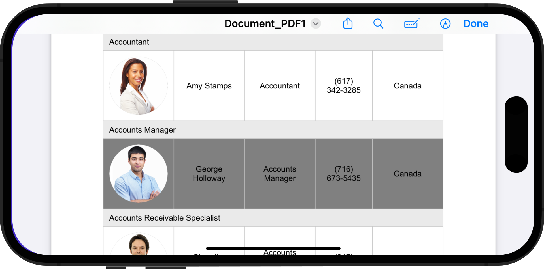Tap the Accounts Receivable Specialist employee photo
The height and width of the screenshot is (270, 544).
[x=139, y=244]
